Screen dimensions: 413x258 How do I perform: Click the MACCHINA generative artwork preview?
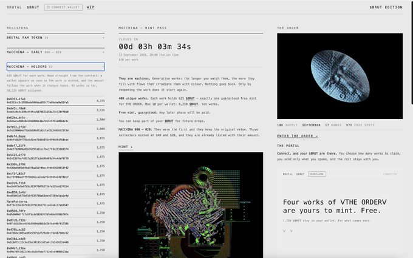tap(191, 205)
